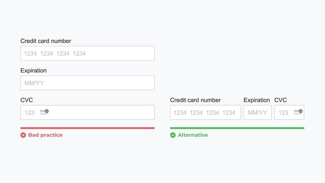Image resolution: width=325 pixels, height=183 pixels.
Task: Focus the compact CVC 123 field
Action: (289, 112)
